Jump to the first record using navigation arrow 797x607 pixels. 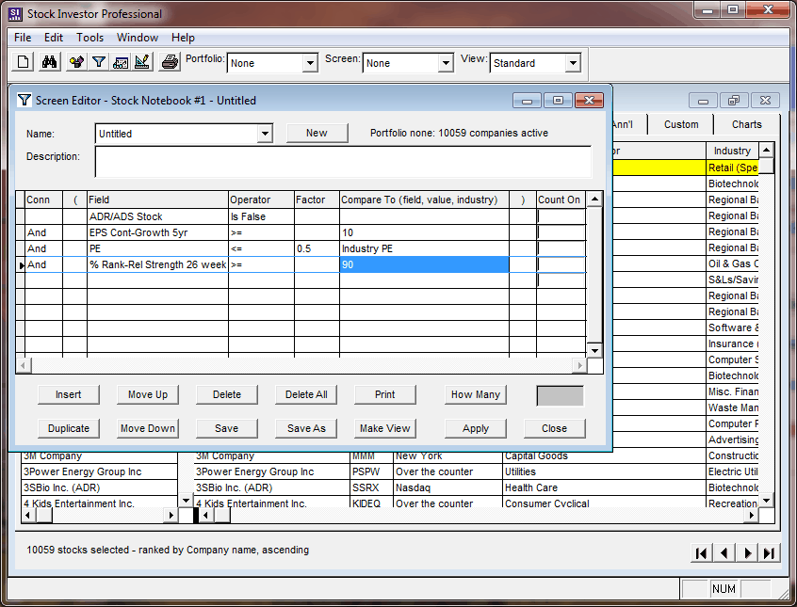701,553
